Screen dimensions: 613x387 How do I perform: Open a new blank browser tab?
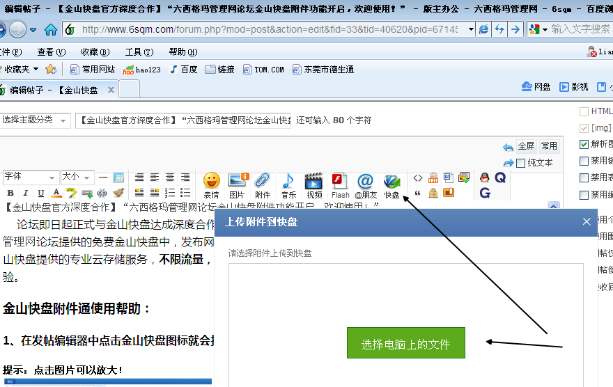[x=130, y=89]
